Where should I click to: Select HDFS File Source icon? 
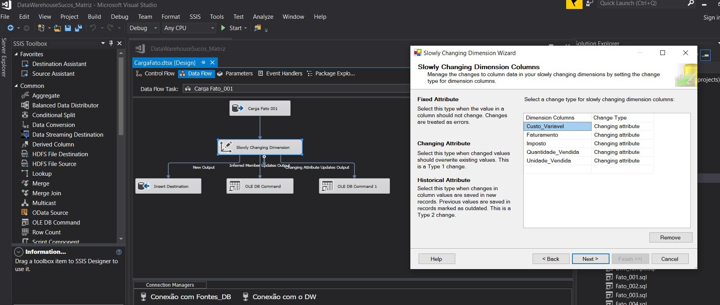pyautogui.click(x=25, y=164)
